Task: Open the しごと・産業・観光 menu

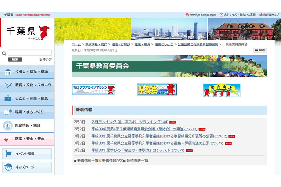Action: pos(27,98)
